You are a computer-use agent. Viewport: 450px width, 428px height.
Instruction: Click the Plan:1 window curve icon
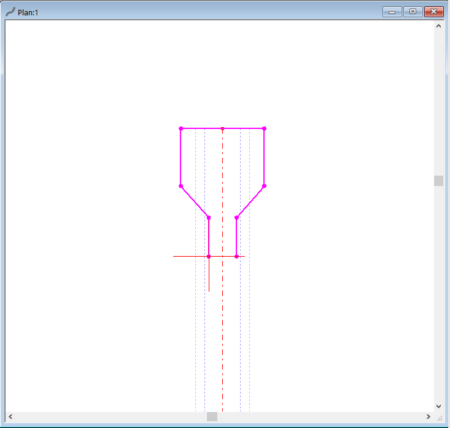tap(10, 12)
